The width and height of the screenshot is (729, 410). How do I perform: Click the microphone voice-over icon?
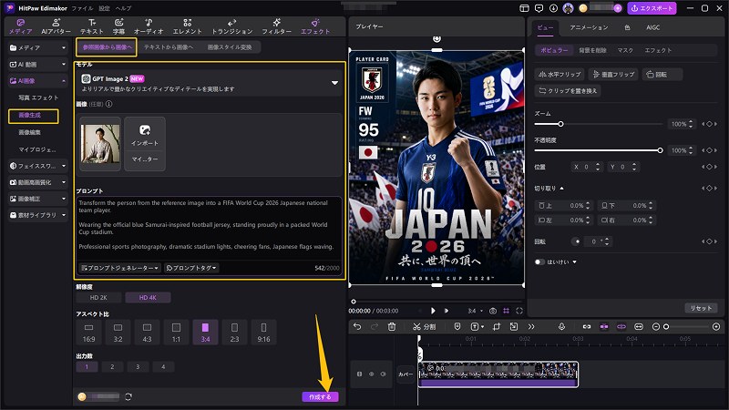pos(561,327)
